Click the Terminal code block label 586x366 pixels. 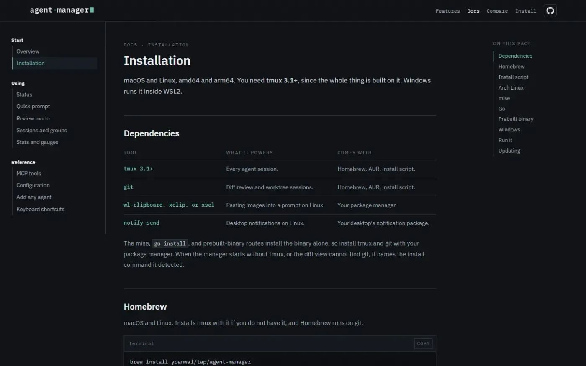pyautogui.click(x=141, y=343)
